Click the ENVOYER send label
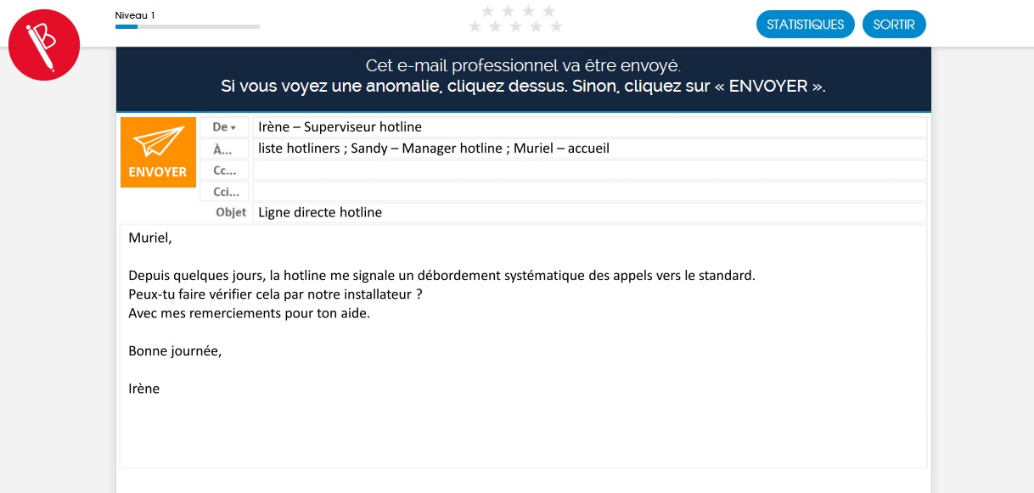Screen dimensions: 1034x493 [x=158, y=171]
